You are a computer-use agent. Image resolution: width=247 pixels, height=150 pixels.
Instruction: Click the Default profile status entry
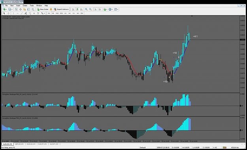[143, 148]
